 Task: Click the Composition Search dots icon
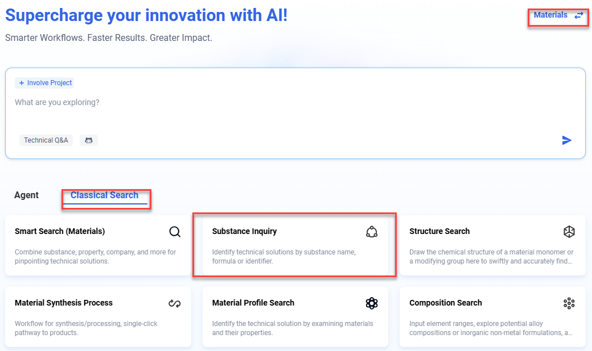[569, 303]
